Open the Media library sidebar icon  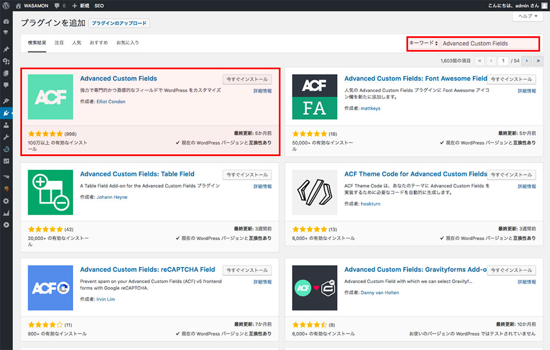[6, 62]
